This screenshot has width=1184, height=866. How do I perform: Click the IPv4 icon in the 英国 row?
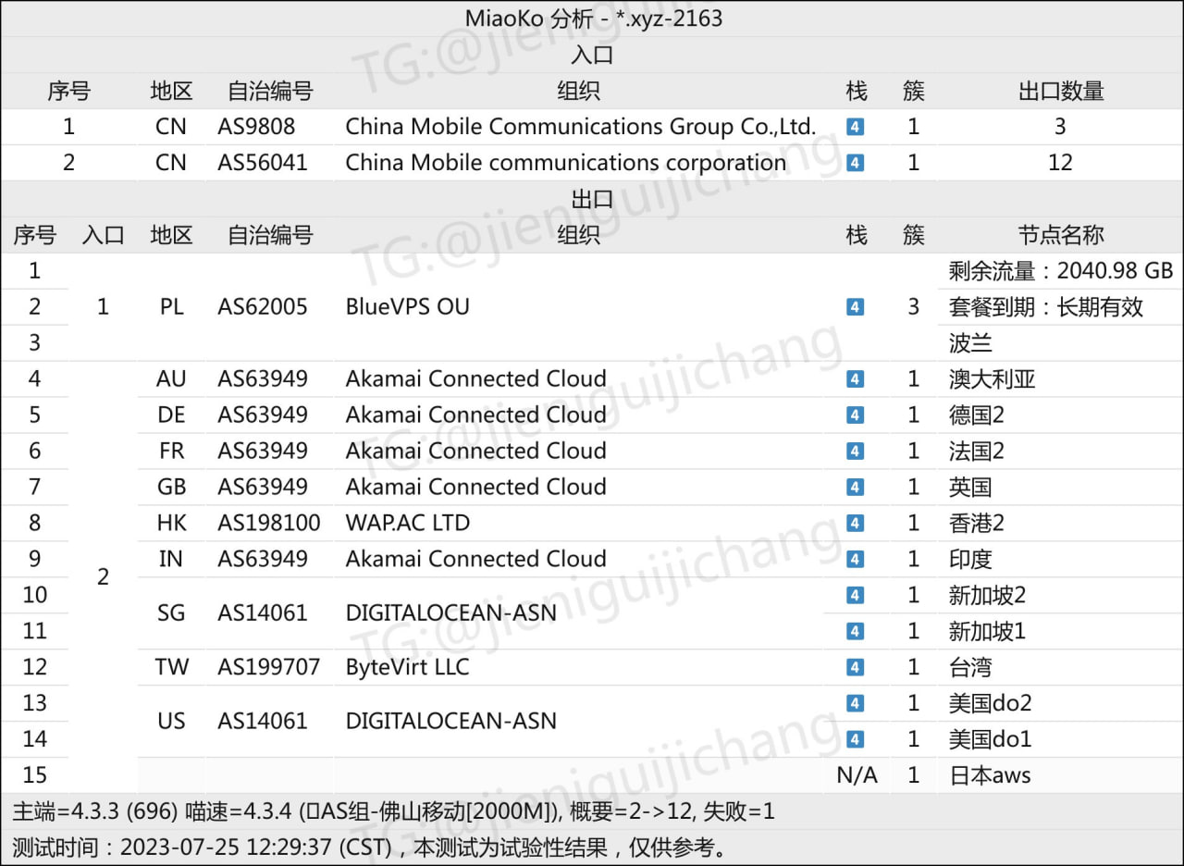click(856, 488)
